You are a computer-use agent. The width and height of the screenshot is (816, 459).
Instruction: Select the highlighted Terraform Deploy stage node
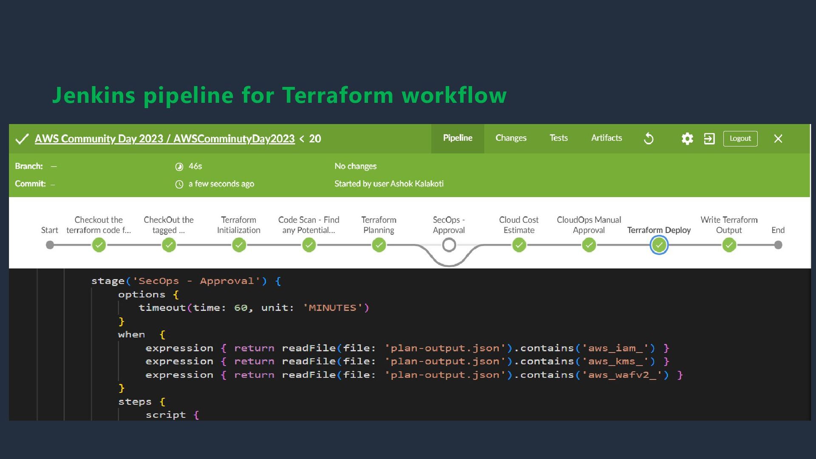point(659,245)
